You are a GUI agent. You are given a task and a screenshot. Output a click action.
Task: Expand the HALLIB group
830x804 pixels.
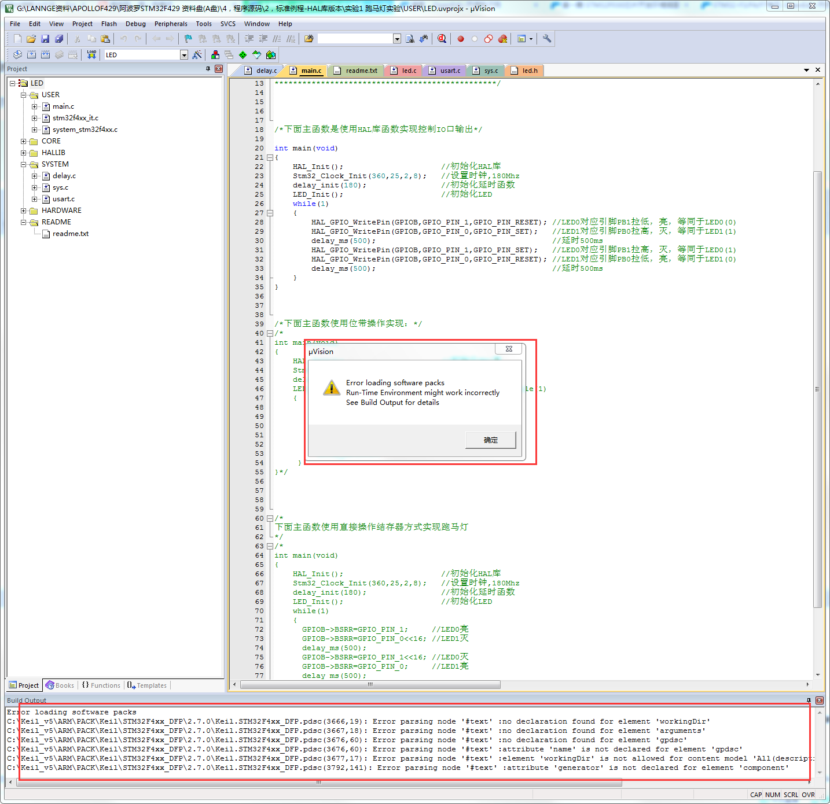pos(24,153)
